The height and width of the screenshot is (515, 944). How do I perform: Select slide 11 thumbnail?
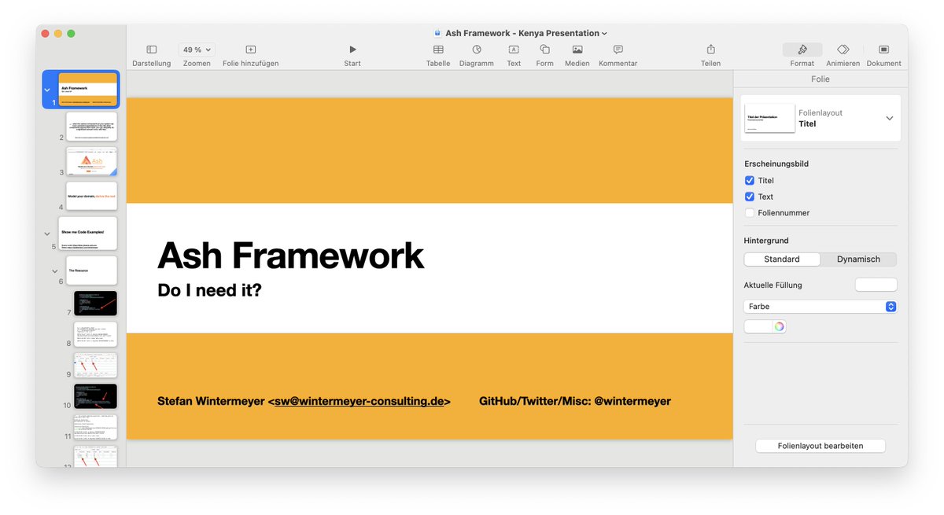coord(96,427)
